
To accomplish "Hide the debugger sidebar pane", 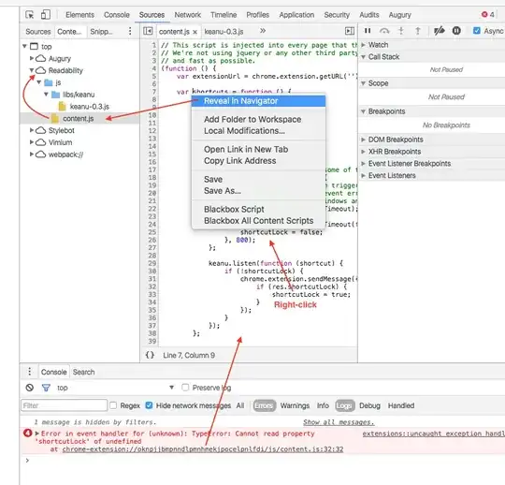I will click(350, 31).
